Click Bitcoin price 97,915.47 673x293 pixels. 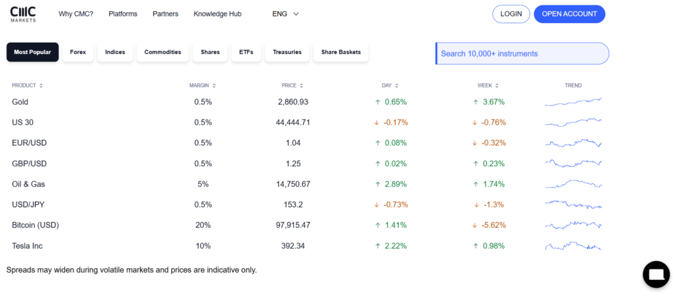pyautogui.click(x=293, y=225)
